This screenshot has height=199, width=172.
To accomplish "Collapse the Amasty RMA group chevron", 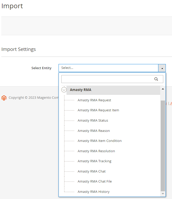I will tap(64, 90).
